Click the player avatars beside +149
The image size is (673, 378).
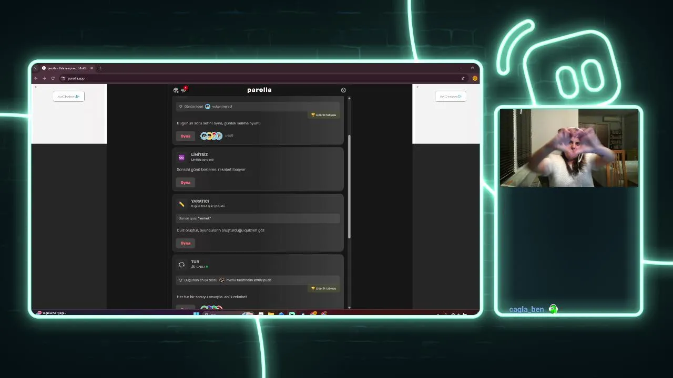click(211, 136)
